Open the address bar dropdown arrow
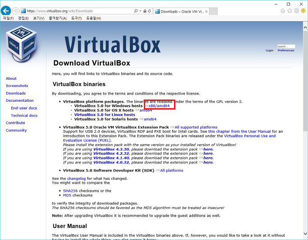This screenshot has width=308, height=240. [140, 11]
